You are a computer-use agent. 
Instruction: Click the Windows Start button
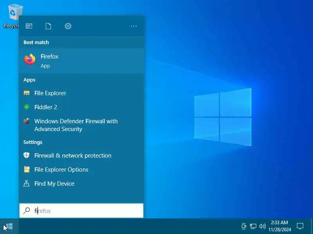tap(9, 226)
